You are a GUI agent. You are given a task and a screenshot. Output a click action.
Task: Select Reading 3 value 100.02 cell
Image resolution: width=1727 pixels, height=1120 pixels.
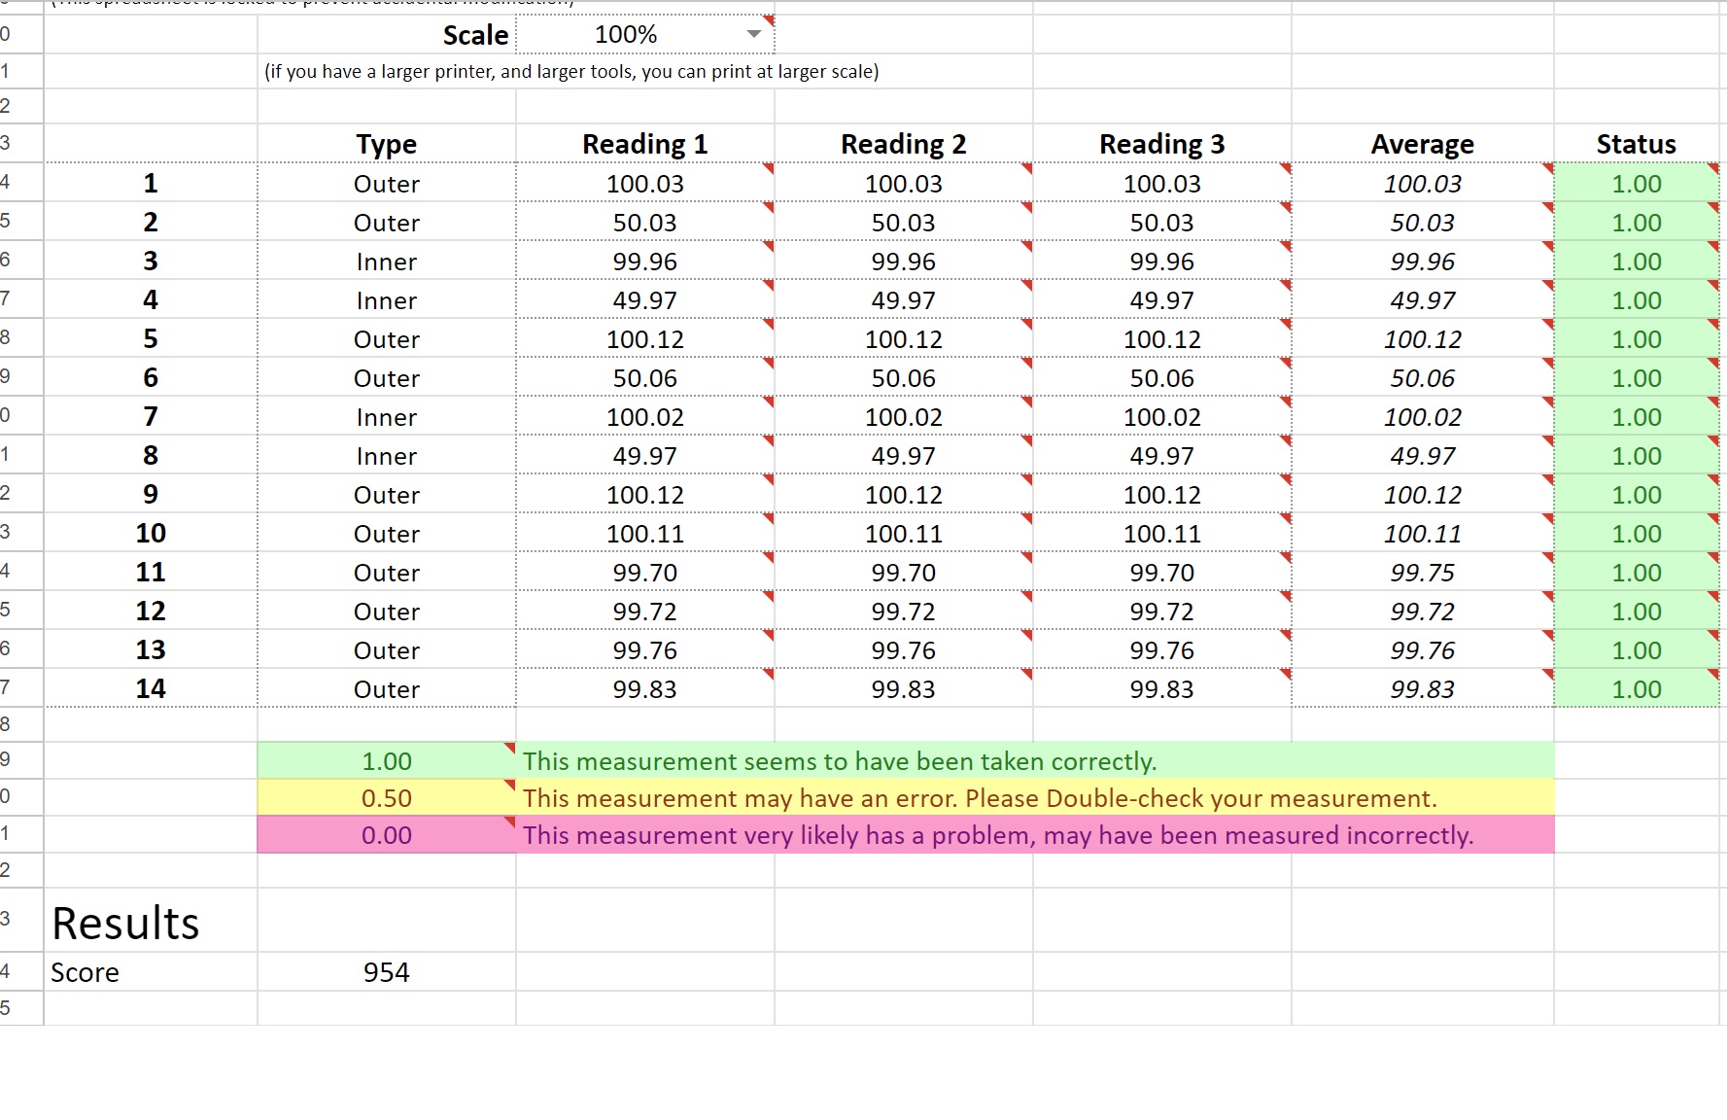pyautogui.click(x=1161, y=416)
